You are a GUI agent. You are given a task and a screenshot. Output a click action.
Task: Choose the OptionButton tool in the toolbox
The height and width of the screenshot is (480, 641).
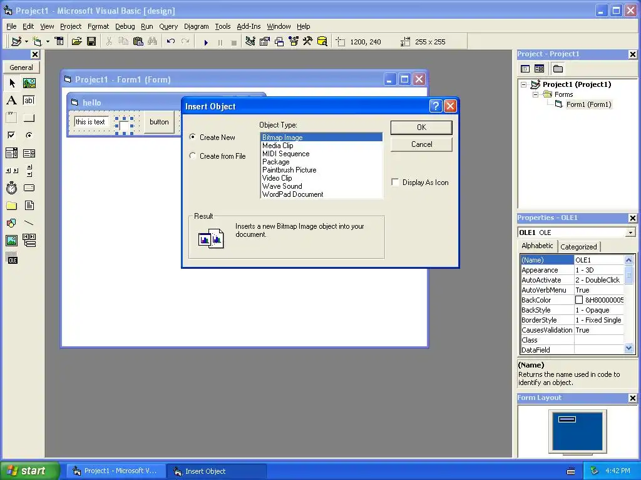point(29,135)
